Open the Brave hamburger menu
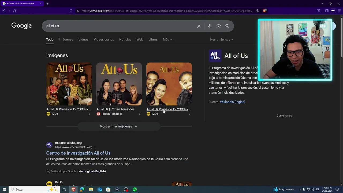This screenshot has width=343, height=193. tap(339, 11)
